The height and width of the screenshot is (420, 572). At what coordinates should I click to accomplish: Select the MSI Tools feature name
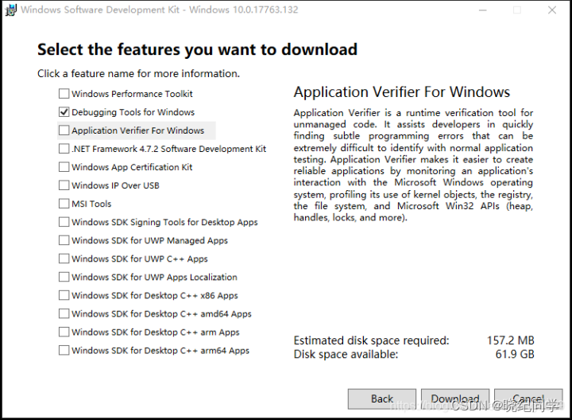click(x=91, y=204)
